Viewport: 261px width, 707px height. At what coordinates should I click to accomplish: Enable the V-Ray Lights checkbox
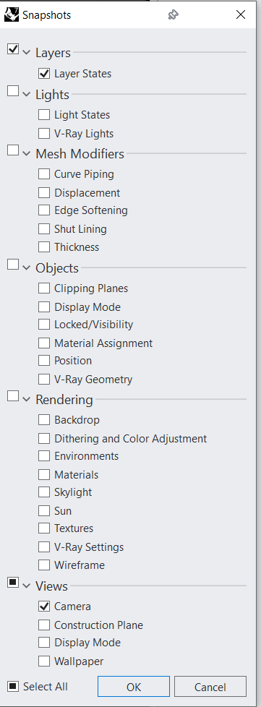[43, 134]
